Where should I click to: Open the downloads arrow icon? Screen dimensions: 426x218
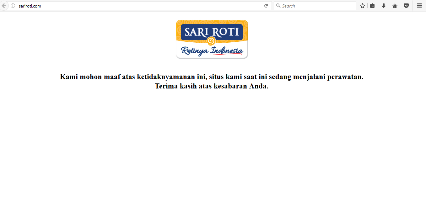click(x=384, y=6)
